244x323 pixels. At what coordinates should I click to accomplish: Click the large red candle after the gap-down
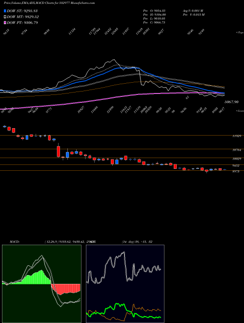tap(59, 152)
